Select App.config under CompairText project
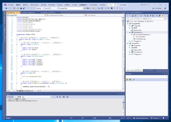Image resolution: width=171 pixels, height=122 pixels. pyautogui.click(x=138, y=30)
